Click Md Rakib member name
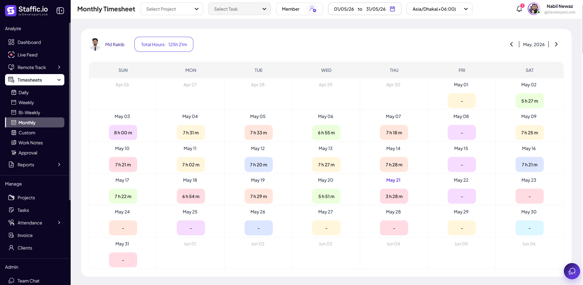The height and width of the screenshot is (285, 583). point(115,44)
